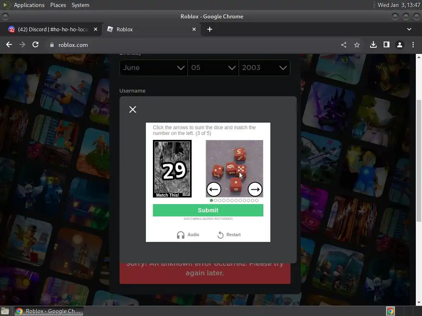
Task: Rotate dice image with left arrow
Action: [214, 189]
